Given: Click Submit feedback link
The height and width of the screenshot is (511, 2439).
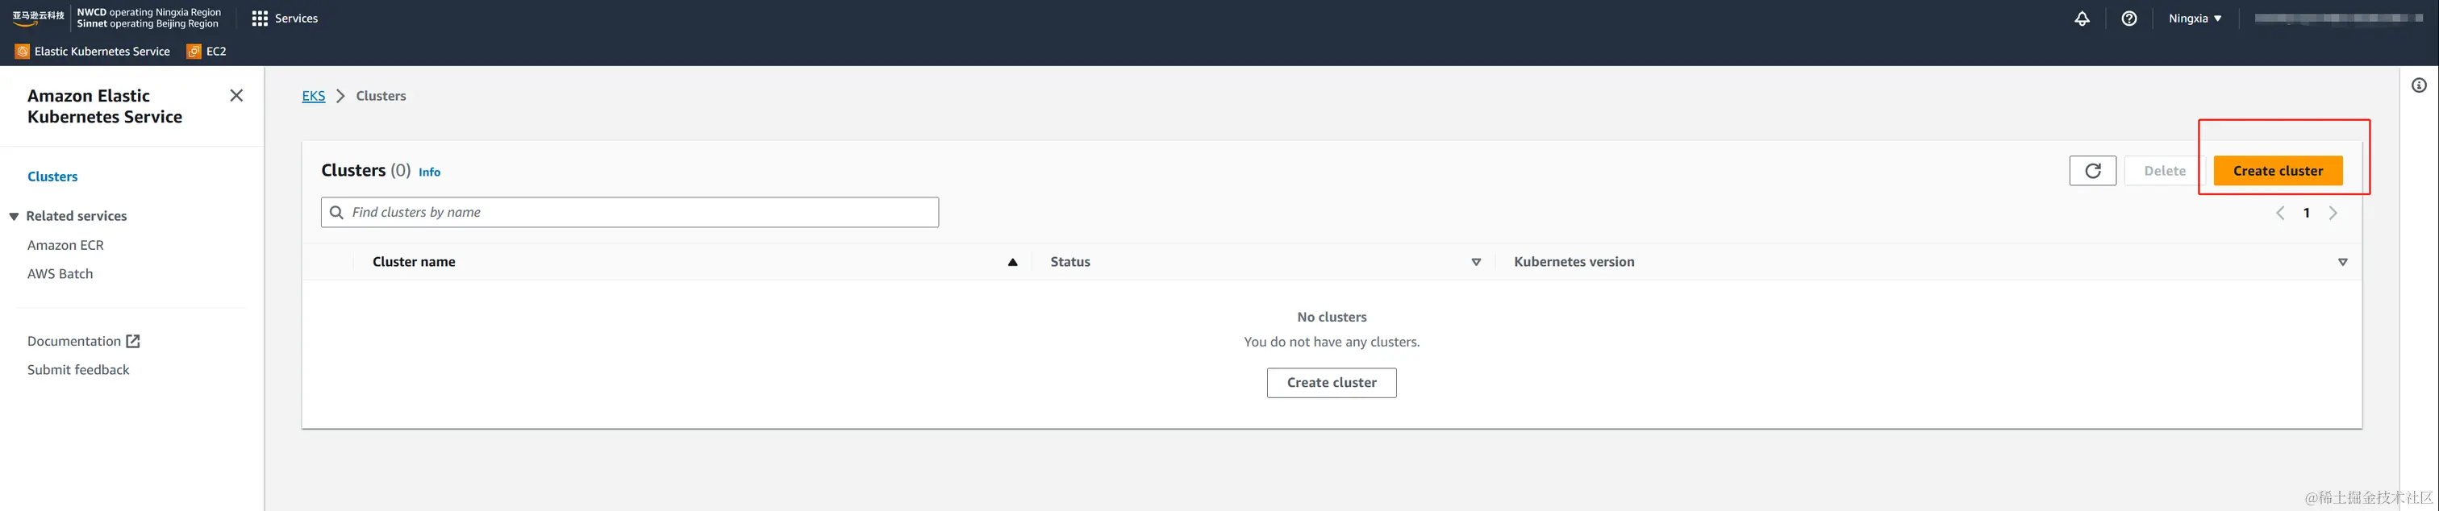Looking at the screenshot, I should pos(77,370).
